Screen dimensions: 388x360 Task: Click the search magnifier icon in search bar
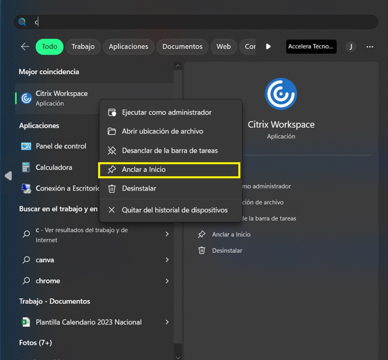click(x=22, y=22)
